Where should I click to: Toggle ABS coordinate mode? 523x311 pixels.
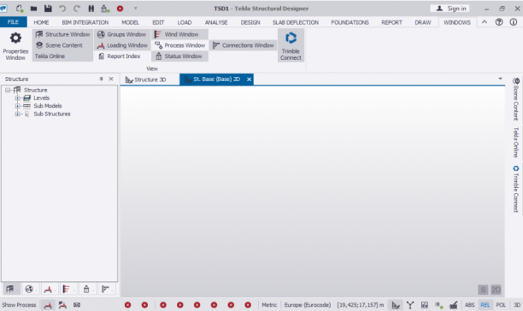[x=470, y=305]
